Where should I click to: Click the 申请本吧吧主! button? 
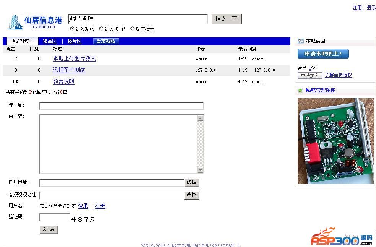[x=323, y=54]
